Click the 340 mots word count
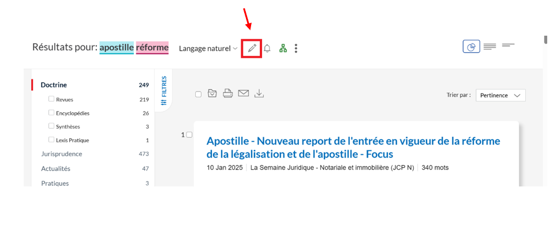Screen dimensions: 553x225 click(x=435, y=167)
